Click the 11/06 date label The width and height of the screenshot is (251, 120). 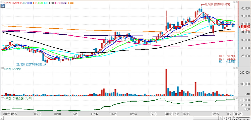[x=94, y=114]
